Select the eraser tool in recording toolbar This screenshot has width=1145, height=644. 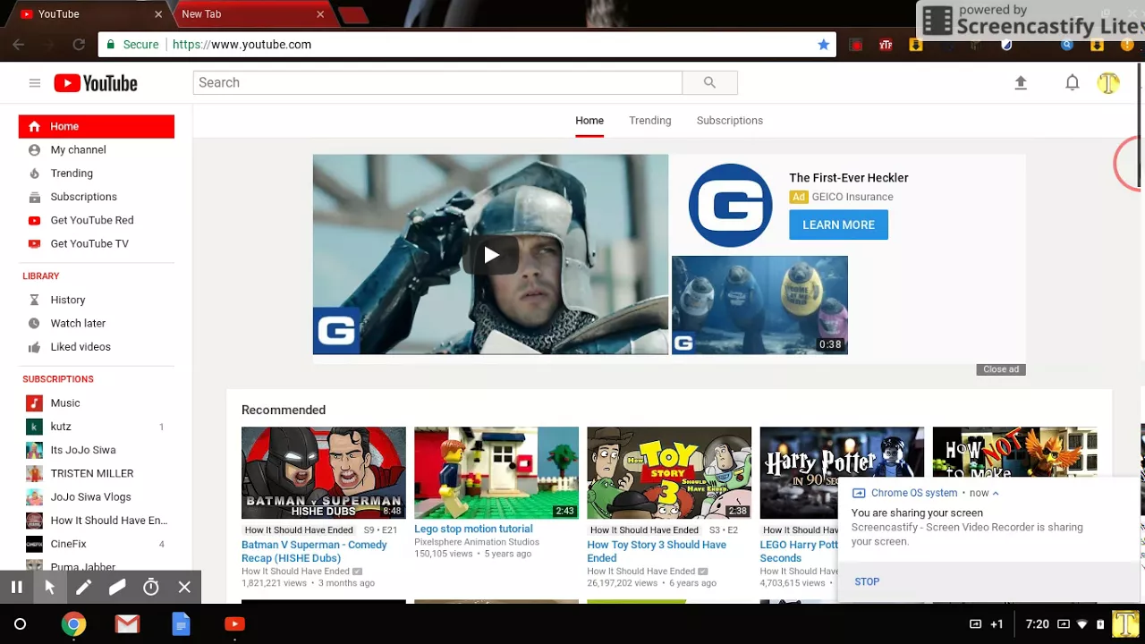click(117, 587)
